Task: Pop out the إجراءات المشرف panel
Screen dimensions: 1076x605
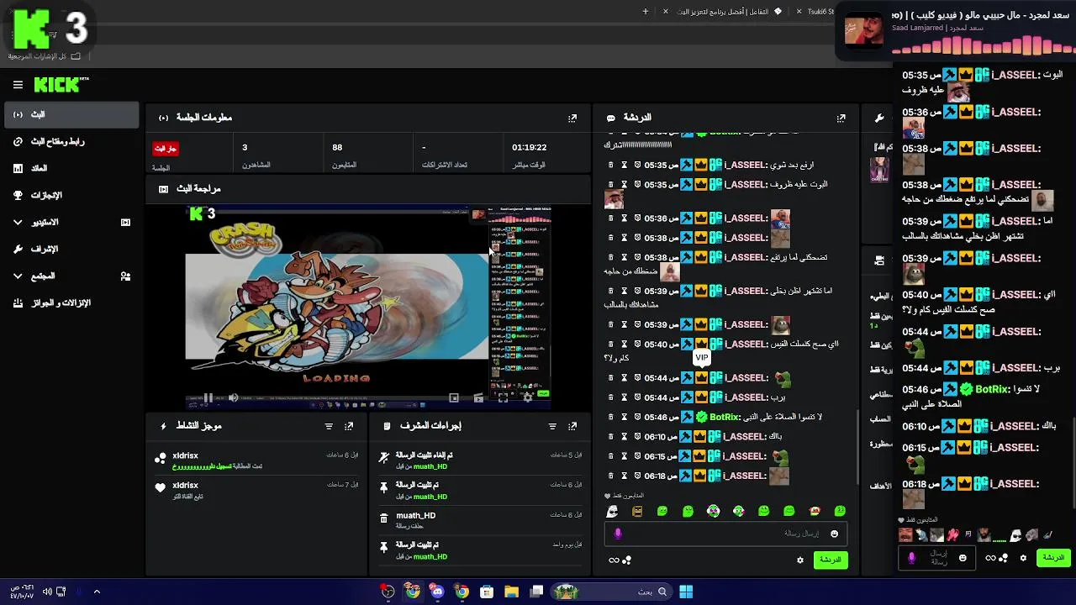Action: [x=572, y=427]
